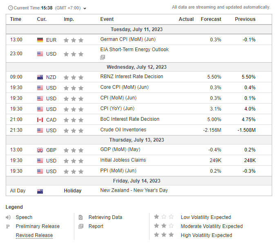
Task: Click the Speech speaker icon in legend
Action: pos(9,217)
